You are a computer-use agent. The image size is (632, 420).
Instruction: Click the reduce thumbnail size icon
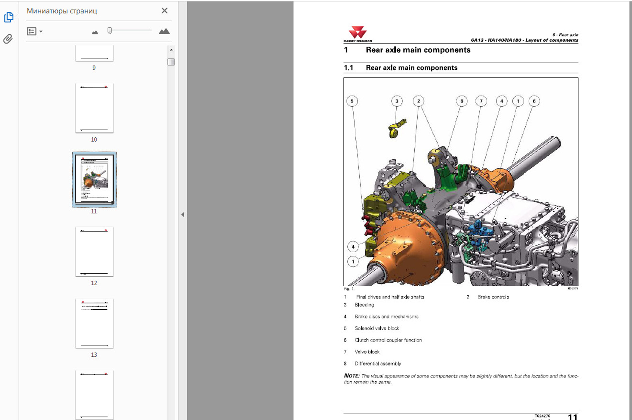click(95, 32)
